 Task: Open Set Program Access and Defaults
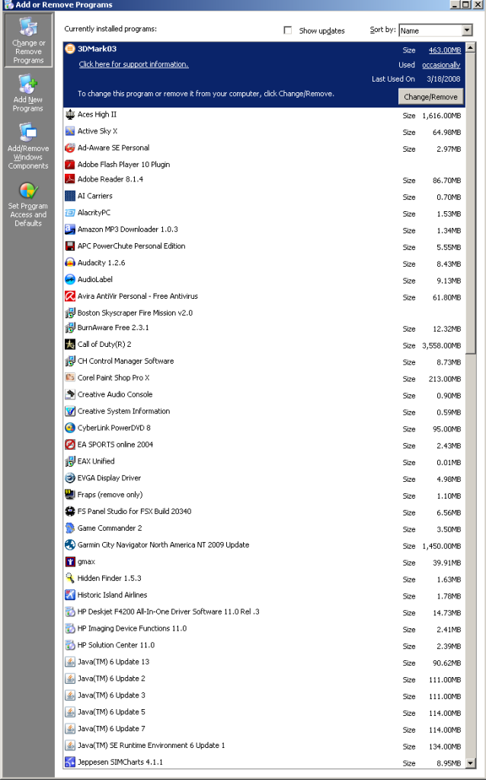pos(28,204)
